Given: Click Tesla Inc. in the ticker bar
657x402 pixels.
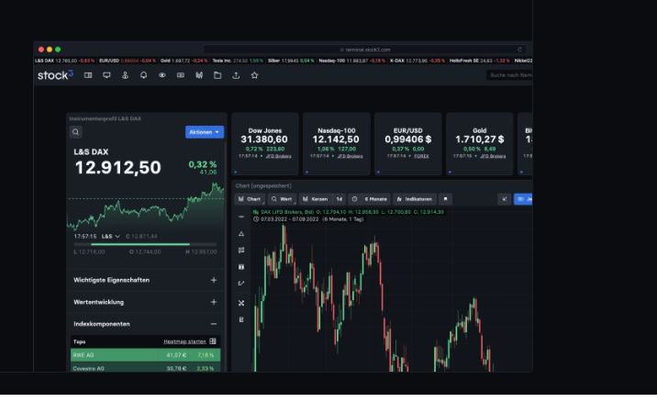Looking at the screenshot, I should click(238, 61).
